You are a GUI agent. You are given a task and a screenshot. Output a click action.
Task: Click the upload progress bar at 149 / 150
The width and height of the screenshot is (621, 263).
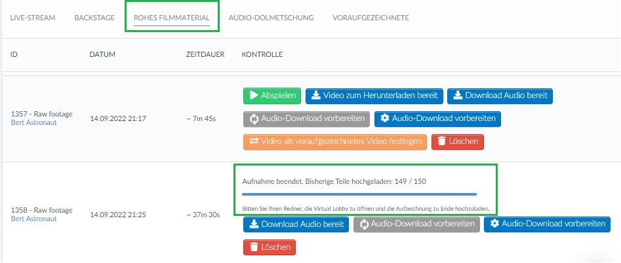click(x=359, y=194)
